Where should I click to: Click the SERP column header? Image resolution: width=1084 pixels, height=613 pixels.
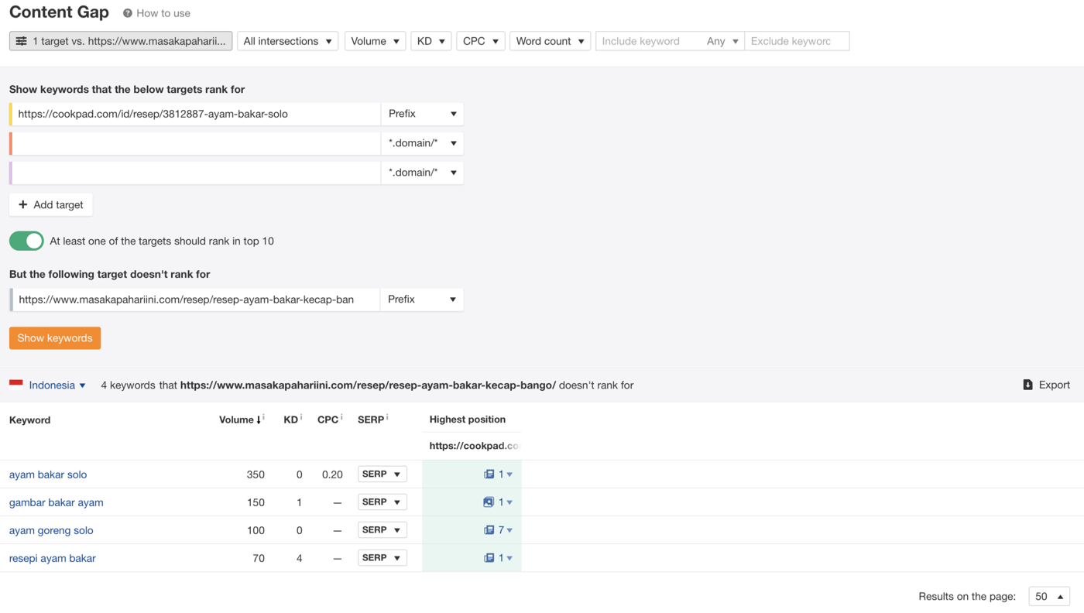click(371, 420)
